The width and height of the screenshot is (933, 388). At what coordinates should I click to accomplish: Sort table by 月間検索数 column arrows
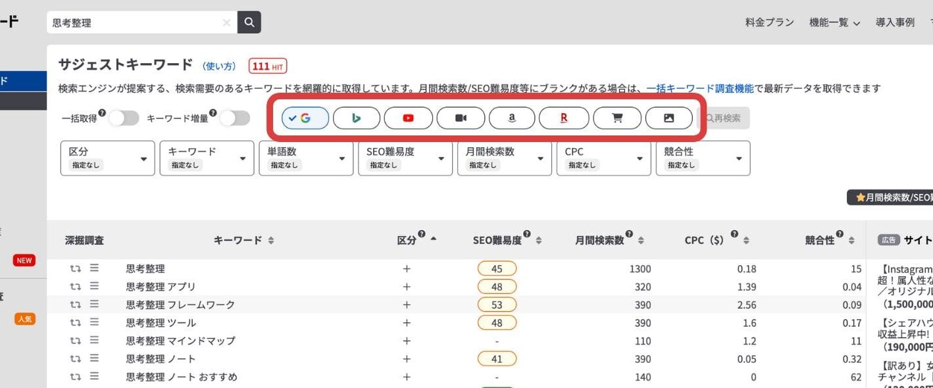pos(641,241)
